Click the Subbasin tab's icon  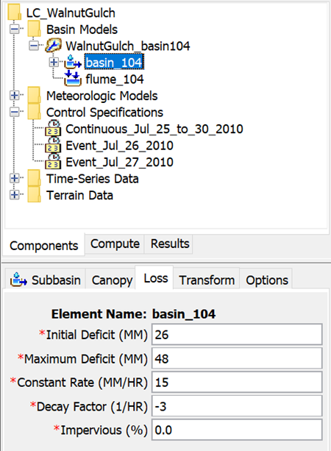click(18, 280)
